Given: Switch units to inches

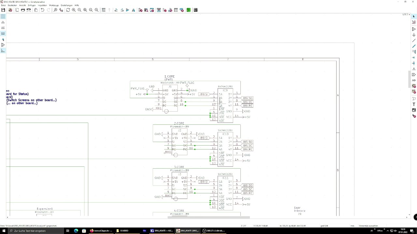Looking at the screenshot, I should pos(3,22).
